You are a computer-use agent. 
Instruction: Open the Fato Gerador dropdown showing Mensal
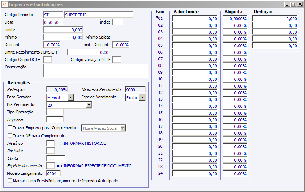pyautogui.click(x=71, y=97)
